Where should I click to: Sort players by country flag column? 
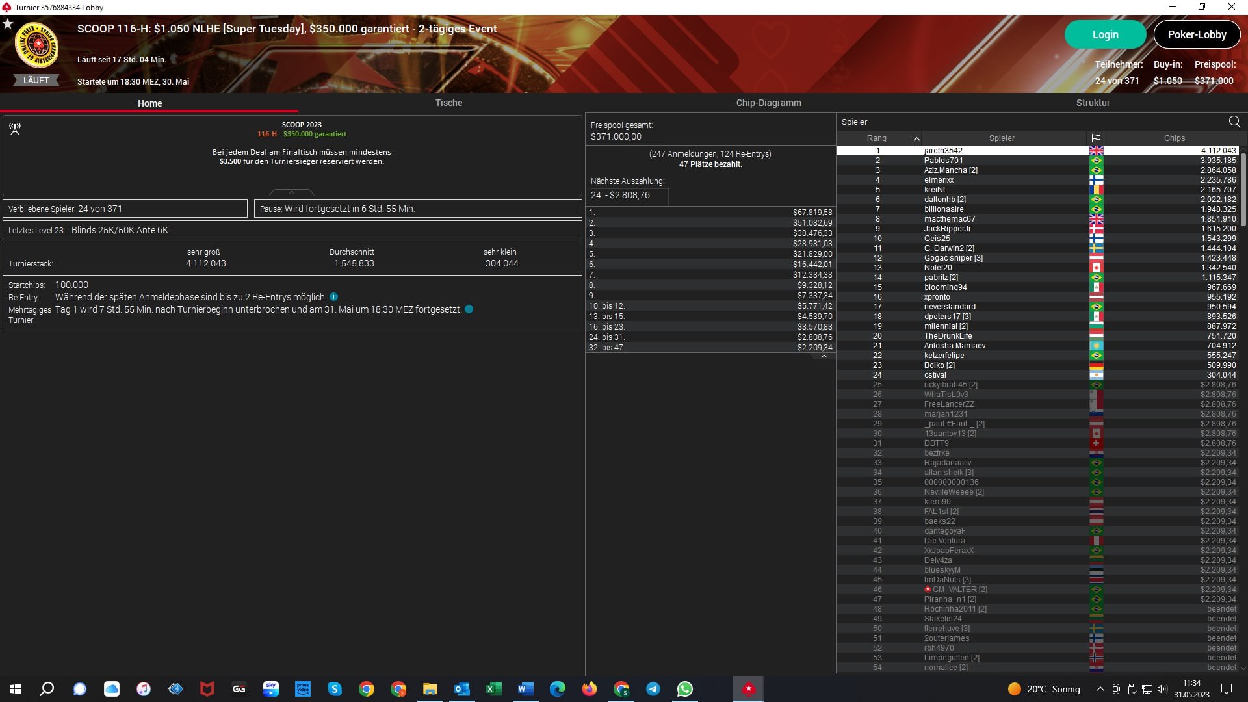point(1096,138)
